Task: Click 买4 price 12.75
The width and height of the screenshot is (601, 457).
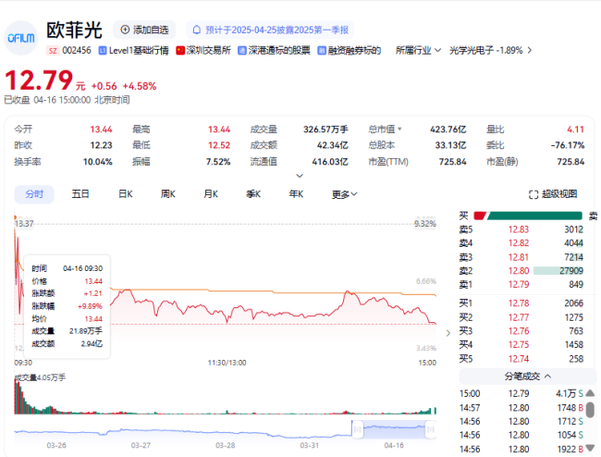Action: click(518, 345)
